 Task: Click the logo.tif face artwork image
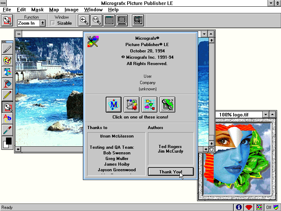pos(237,159)
